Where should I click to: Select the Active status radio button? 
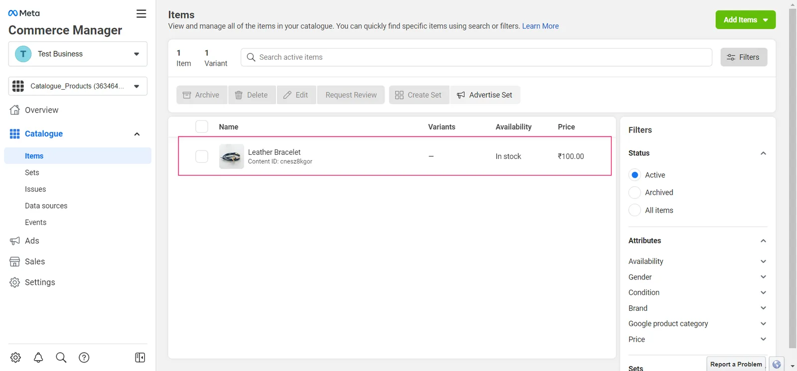[x=635, y=175]
